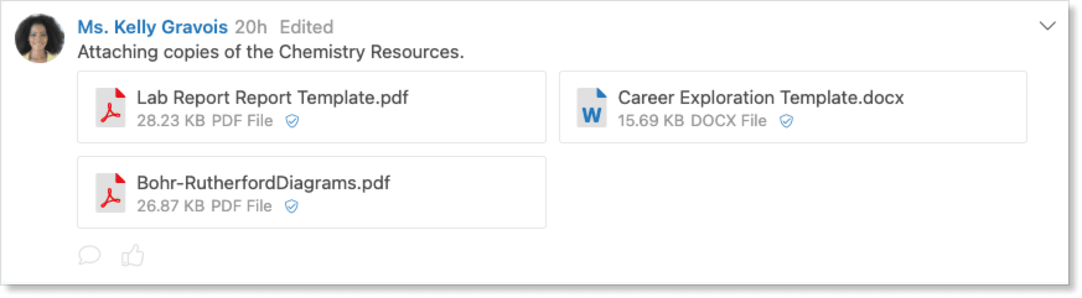The image size is (1082, 298).
Task: Click the PDF icon for Bohr-RutherfordDiagrams
Action: [x=110, y=193]
